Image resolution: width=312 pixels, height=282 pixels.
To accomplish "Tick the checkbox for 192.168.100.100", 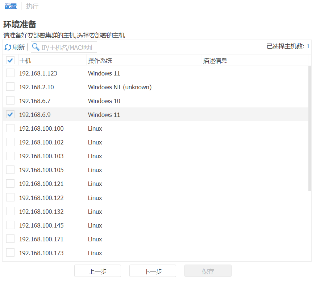I will tap(11, 128).
